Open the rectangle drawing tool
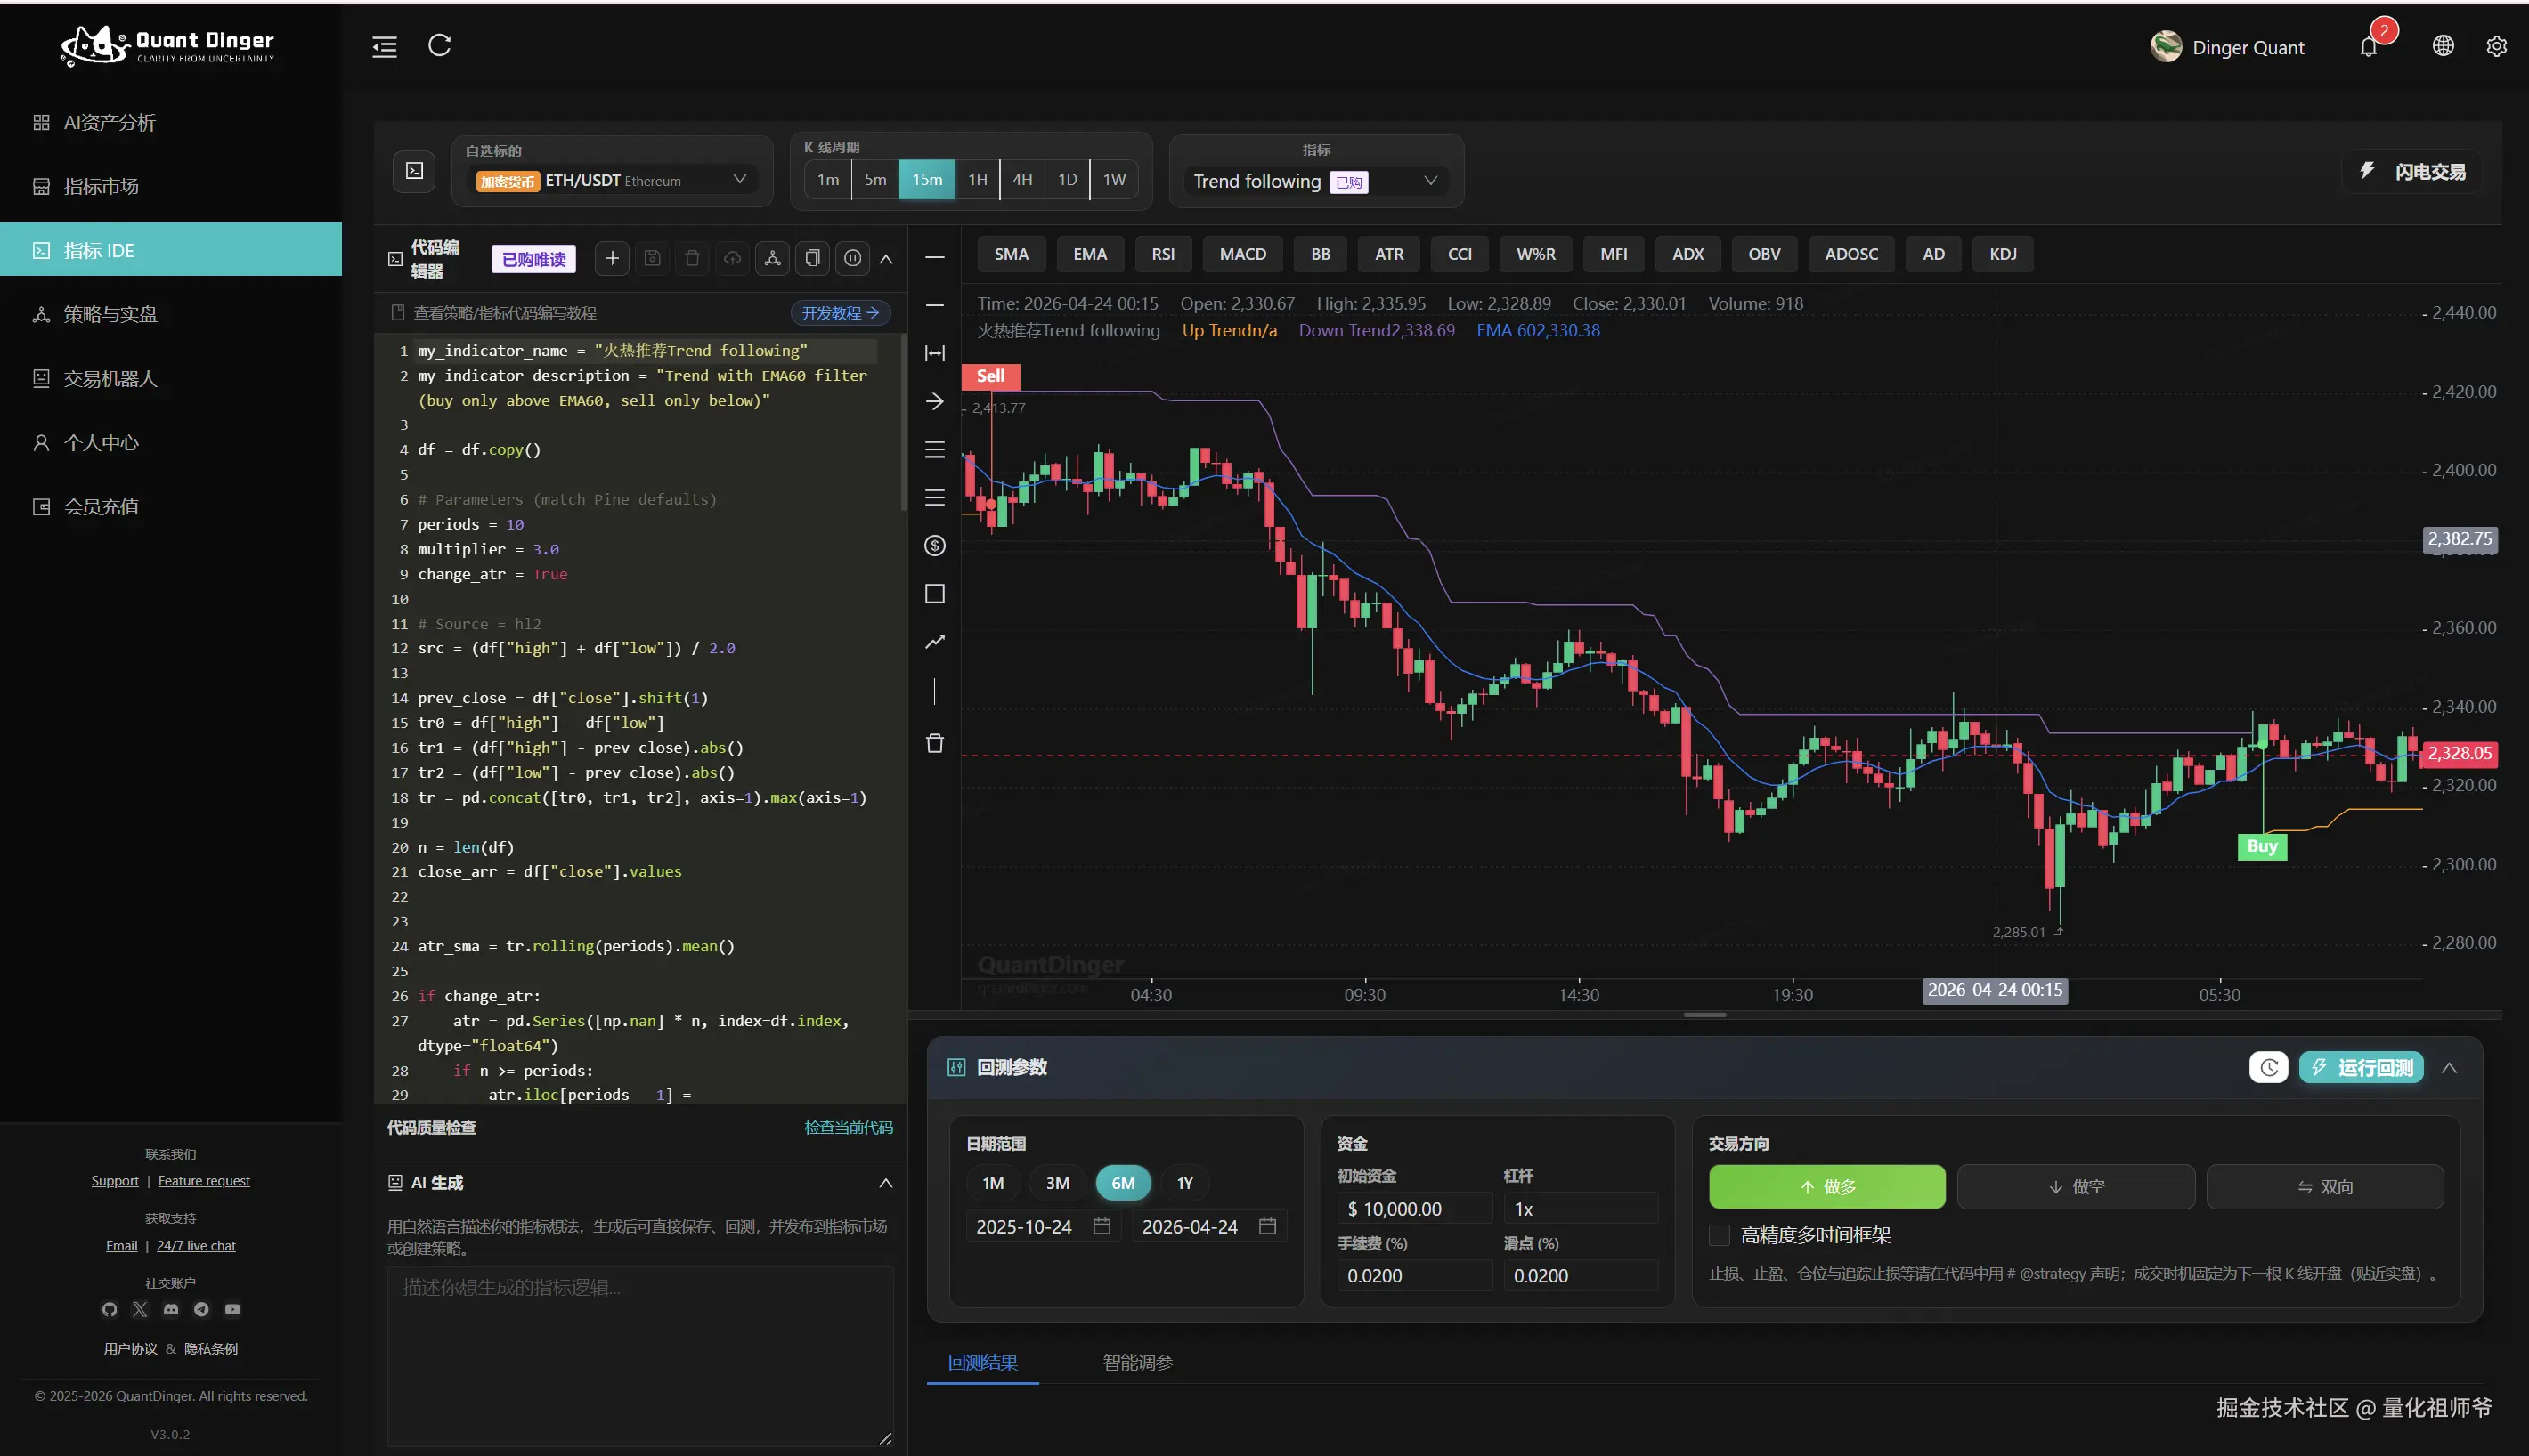This screenshot has width=2529, height=1456. click(x=934, y=594)
